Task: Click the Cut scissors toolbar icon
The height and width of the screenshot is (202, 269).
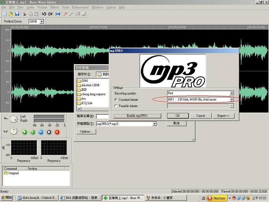Action: tap(25, 14)
